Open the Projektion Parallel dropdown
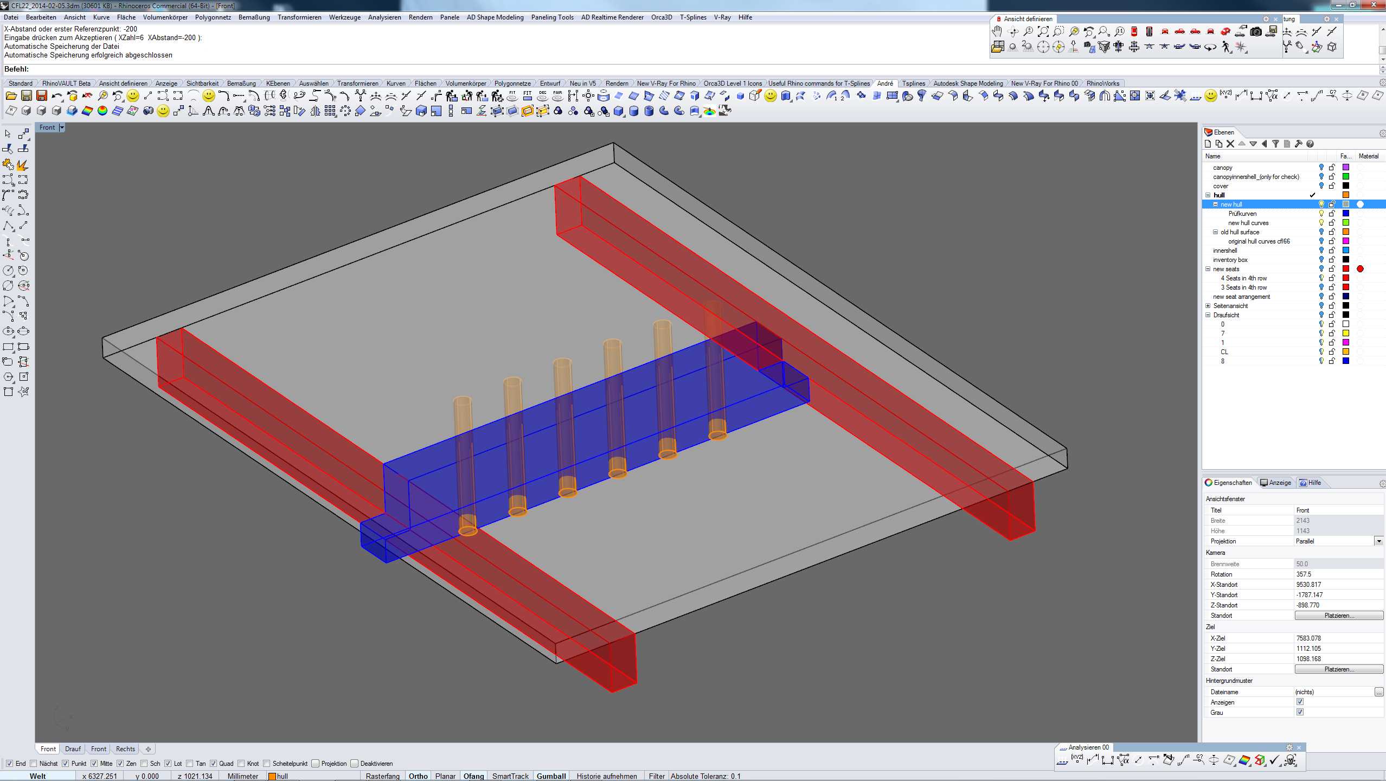Image resolution: width=1386 pixels, height=781 pixels. (x=1378, y=541)
